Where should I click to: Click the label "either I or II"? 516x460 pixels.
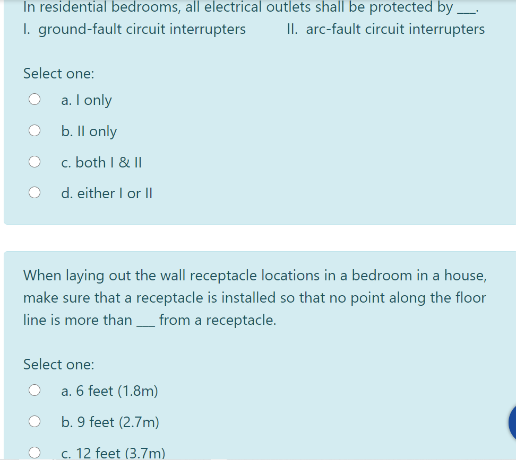click(x=106, y=193)
